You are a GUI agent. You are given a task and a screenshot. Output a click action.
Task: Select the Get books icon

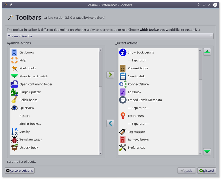[14, 52]
